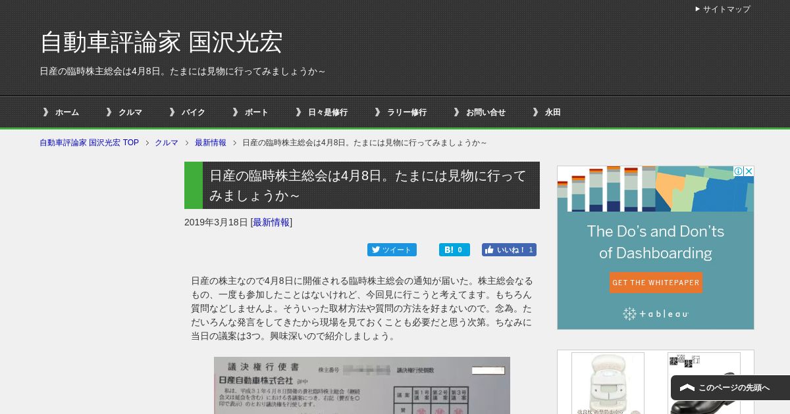This screenshot has height=414, width=790.
Task: Click the dashboard chart image in the ad
Action: pos(656,189)
